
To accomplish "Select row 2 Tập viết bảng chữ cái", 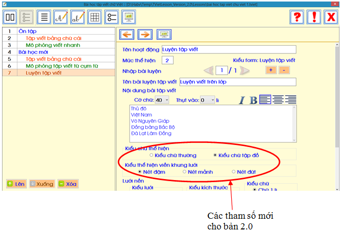I will pyautogui.click(x=59, y=38).
